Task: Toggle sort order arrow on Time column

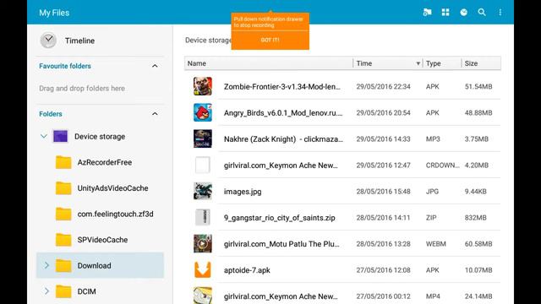Action: pos(418,63)
